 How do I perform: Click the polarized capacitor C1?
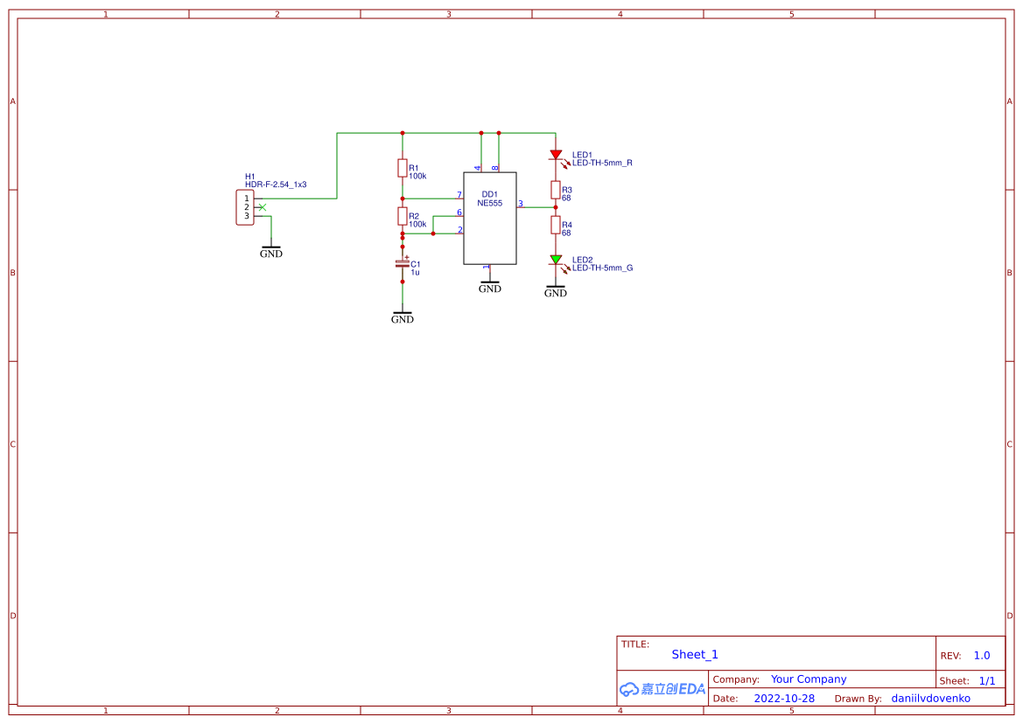point(403,265)
